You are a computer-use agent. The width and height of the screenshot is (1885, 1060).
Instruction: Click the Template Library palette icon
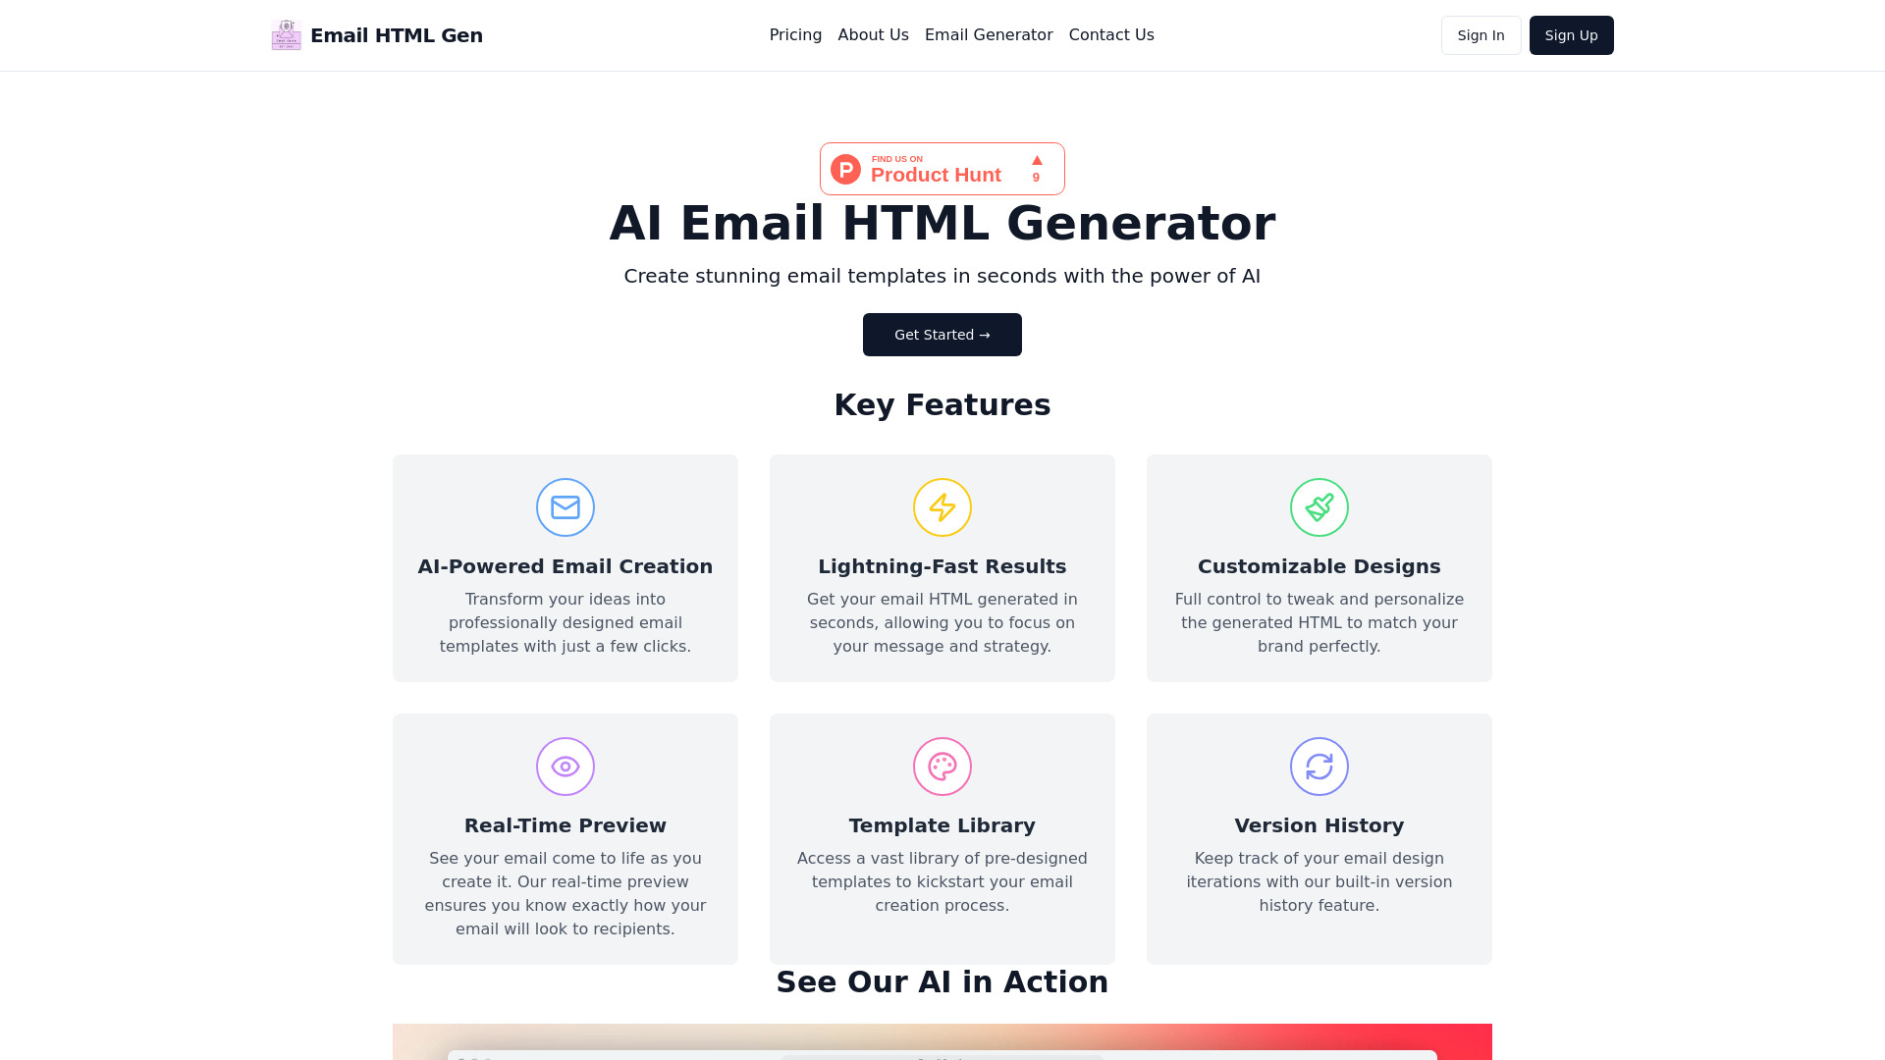click(942, 767)
